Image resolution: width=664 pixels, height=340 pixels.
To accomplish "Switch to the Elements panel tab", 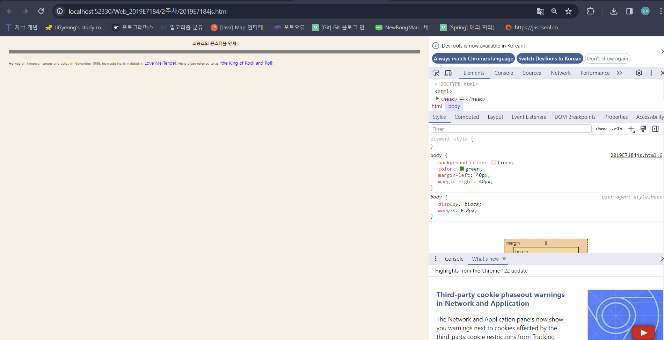I will pyautogui.click(x=474, y=73).
